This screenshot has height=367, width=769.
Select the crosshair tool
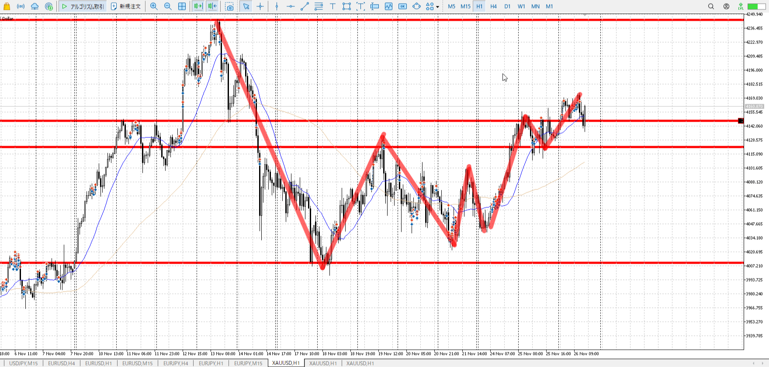pyautogui.click(x=260, y=6)
